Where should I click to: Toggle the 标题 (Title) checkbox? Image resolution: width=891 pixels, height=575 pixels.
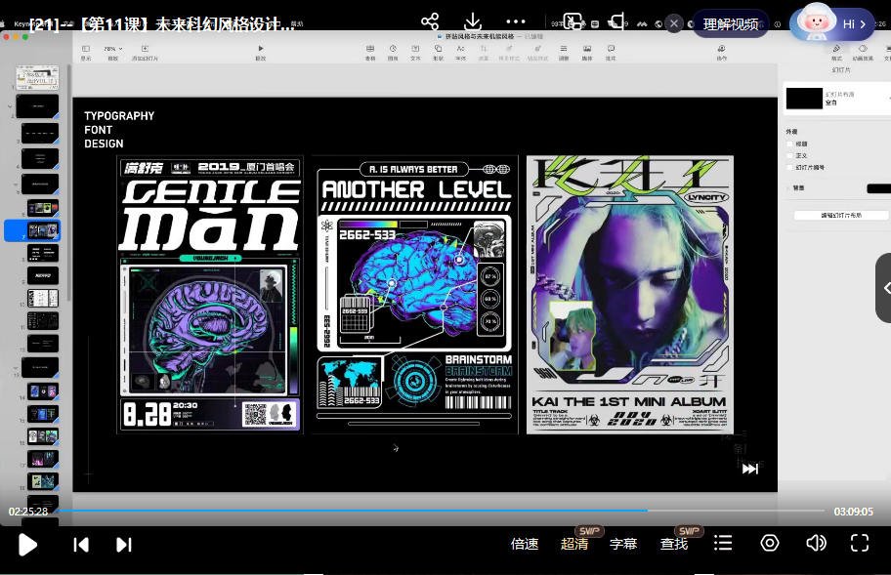(x=789, y=144)
